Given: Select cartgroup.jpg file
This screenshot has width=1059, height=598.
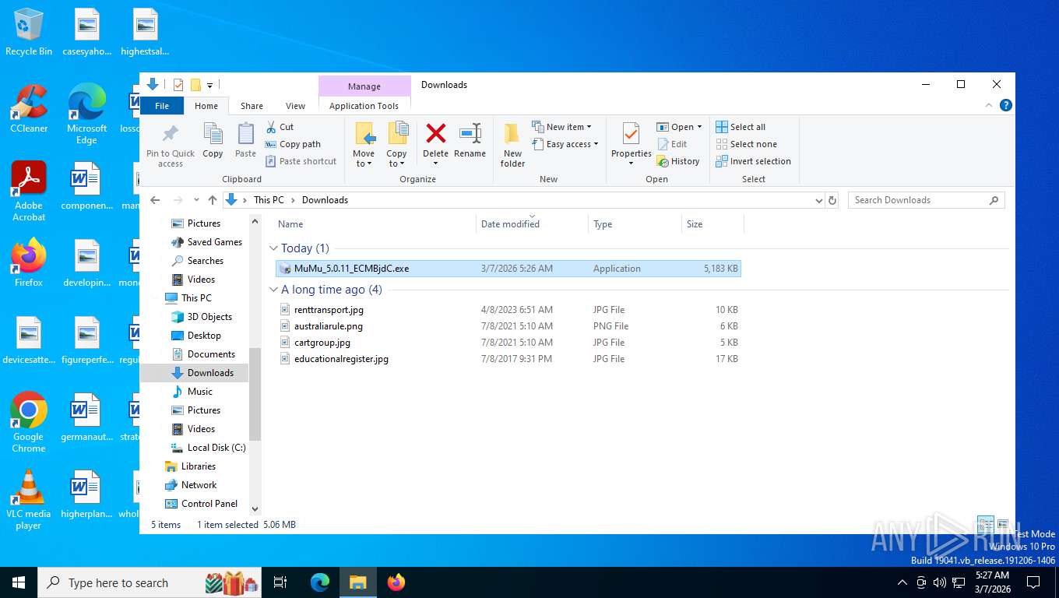Looking at the screenshot, I should [x=508, y=343].
